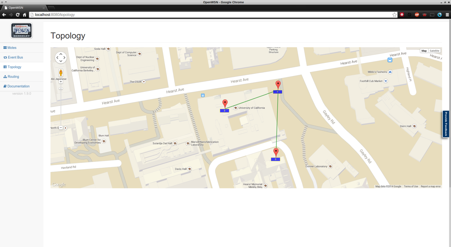Click the Foothill Cub Market shopping icon
This screenshot has height=247, width=451.
coord(386,81)
